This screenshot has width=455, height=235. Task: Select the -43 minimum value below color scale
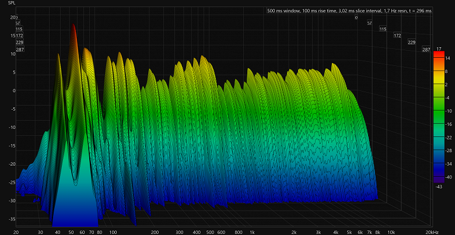439,187
